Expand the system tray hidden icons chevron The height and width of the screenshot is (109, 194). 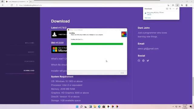173,107
